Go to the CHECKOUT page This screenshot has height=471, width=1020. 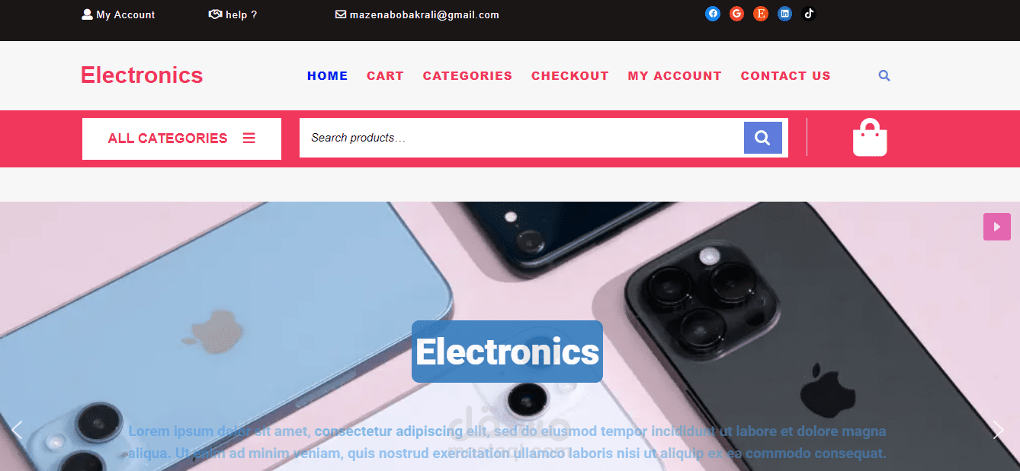coord(570,76)
